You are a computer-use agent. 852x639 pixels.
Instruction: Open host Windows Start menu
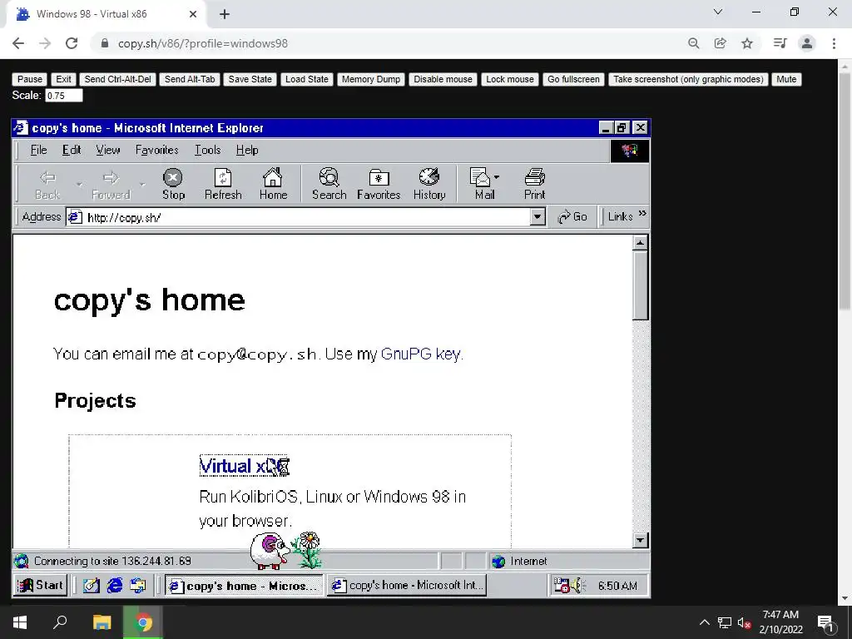[20, 622]
